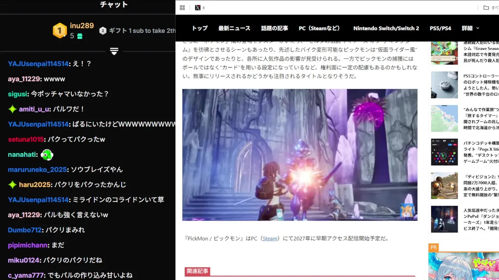Click username amiti_u_u in chat
Viewport: 499px width, 280px height.
tap(34, 109)
